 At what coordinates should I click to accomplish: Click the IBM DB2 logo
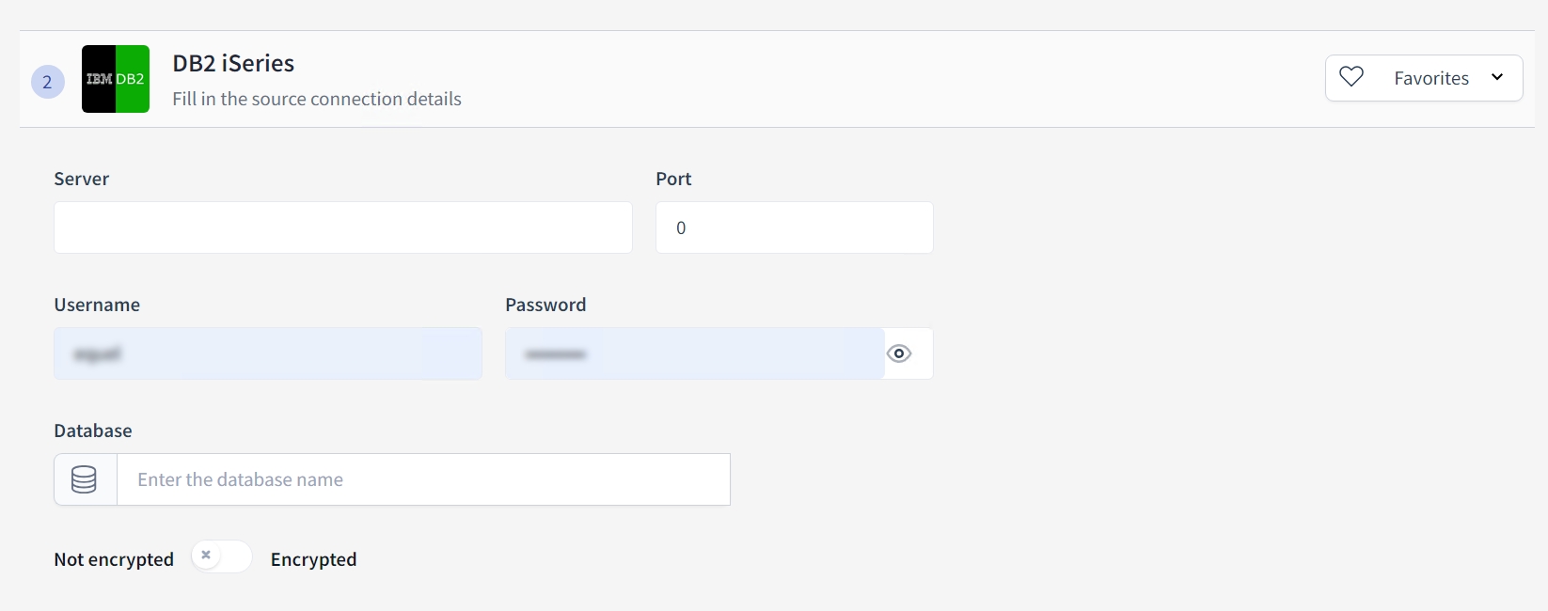click(116, 79)
